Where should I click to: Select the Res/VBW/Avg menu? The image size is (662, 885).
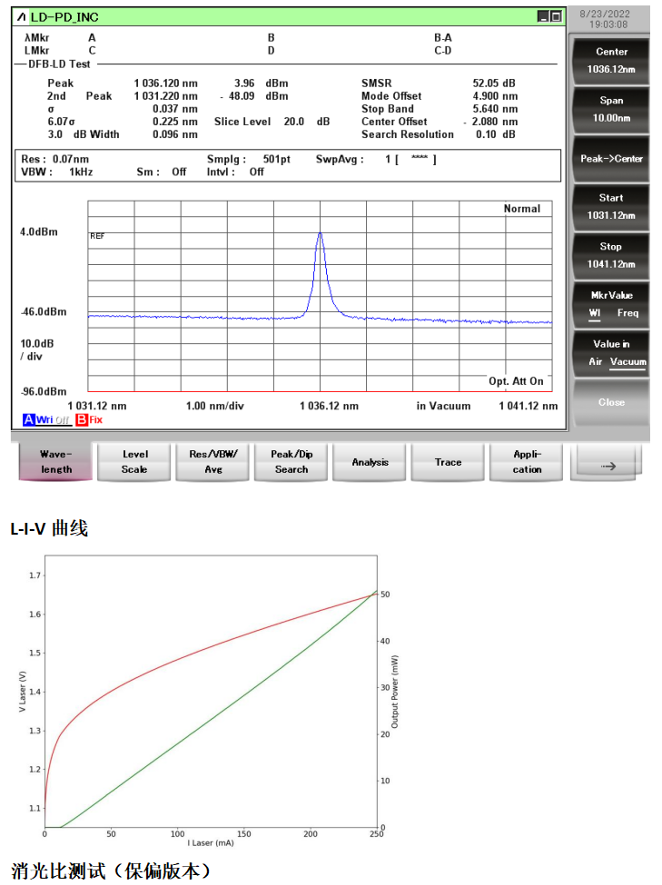212,461
